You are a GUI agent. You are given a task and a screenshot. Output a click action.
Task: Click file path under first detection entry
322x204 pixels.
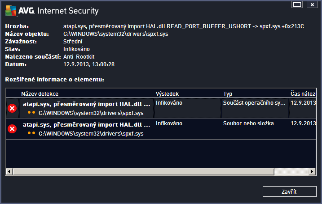click(91, 113)
